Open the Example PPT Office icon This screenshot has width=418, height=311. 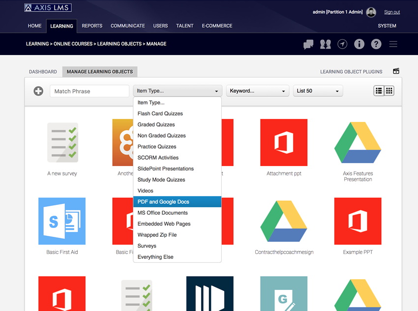coord(358,221)
